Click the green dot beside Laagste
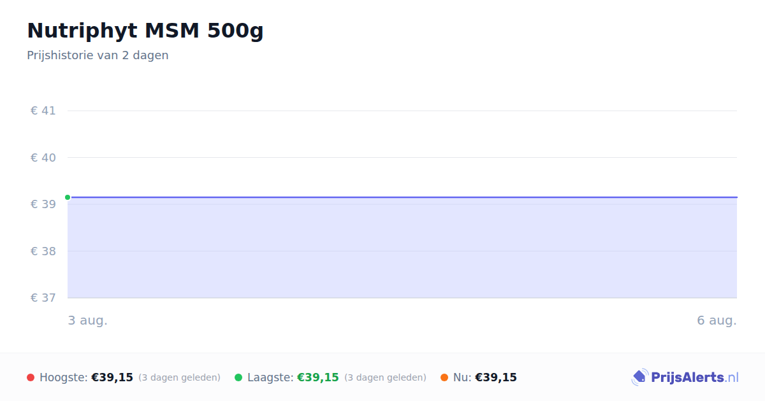Image resolution: width=765 pixels, height=401 pixels. tap(238, 377)
